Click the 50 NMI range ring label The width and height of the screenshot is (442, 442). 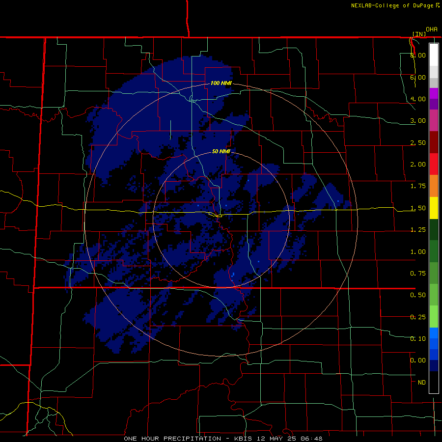221,152
